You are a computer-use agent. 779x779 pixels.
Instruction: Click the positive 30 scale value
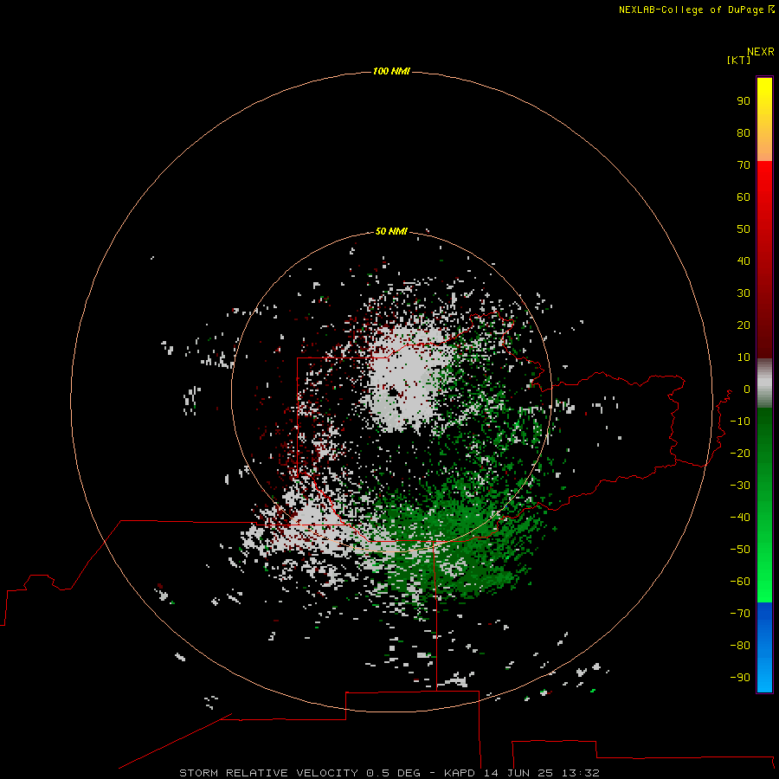tap(744, 293)
